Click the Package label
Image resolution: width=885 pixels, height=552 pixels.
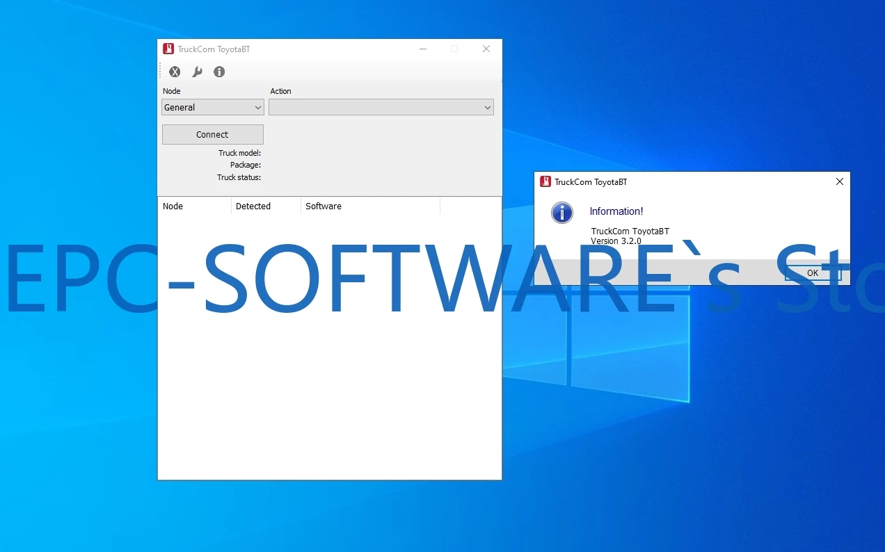pos(245,165)
